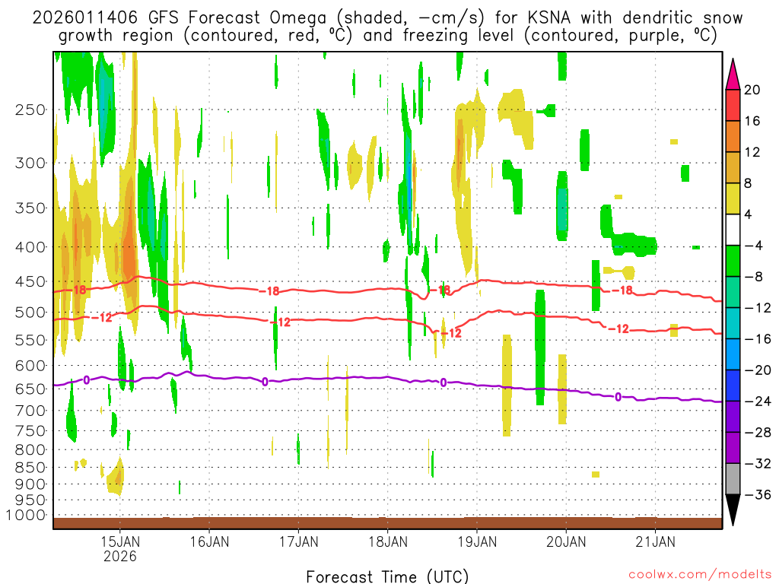Click the first -18 red contour label near 15JAN
This screenshot has width=779, height=584.
[77, 290]
